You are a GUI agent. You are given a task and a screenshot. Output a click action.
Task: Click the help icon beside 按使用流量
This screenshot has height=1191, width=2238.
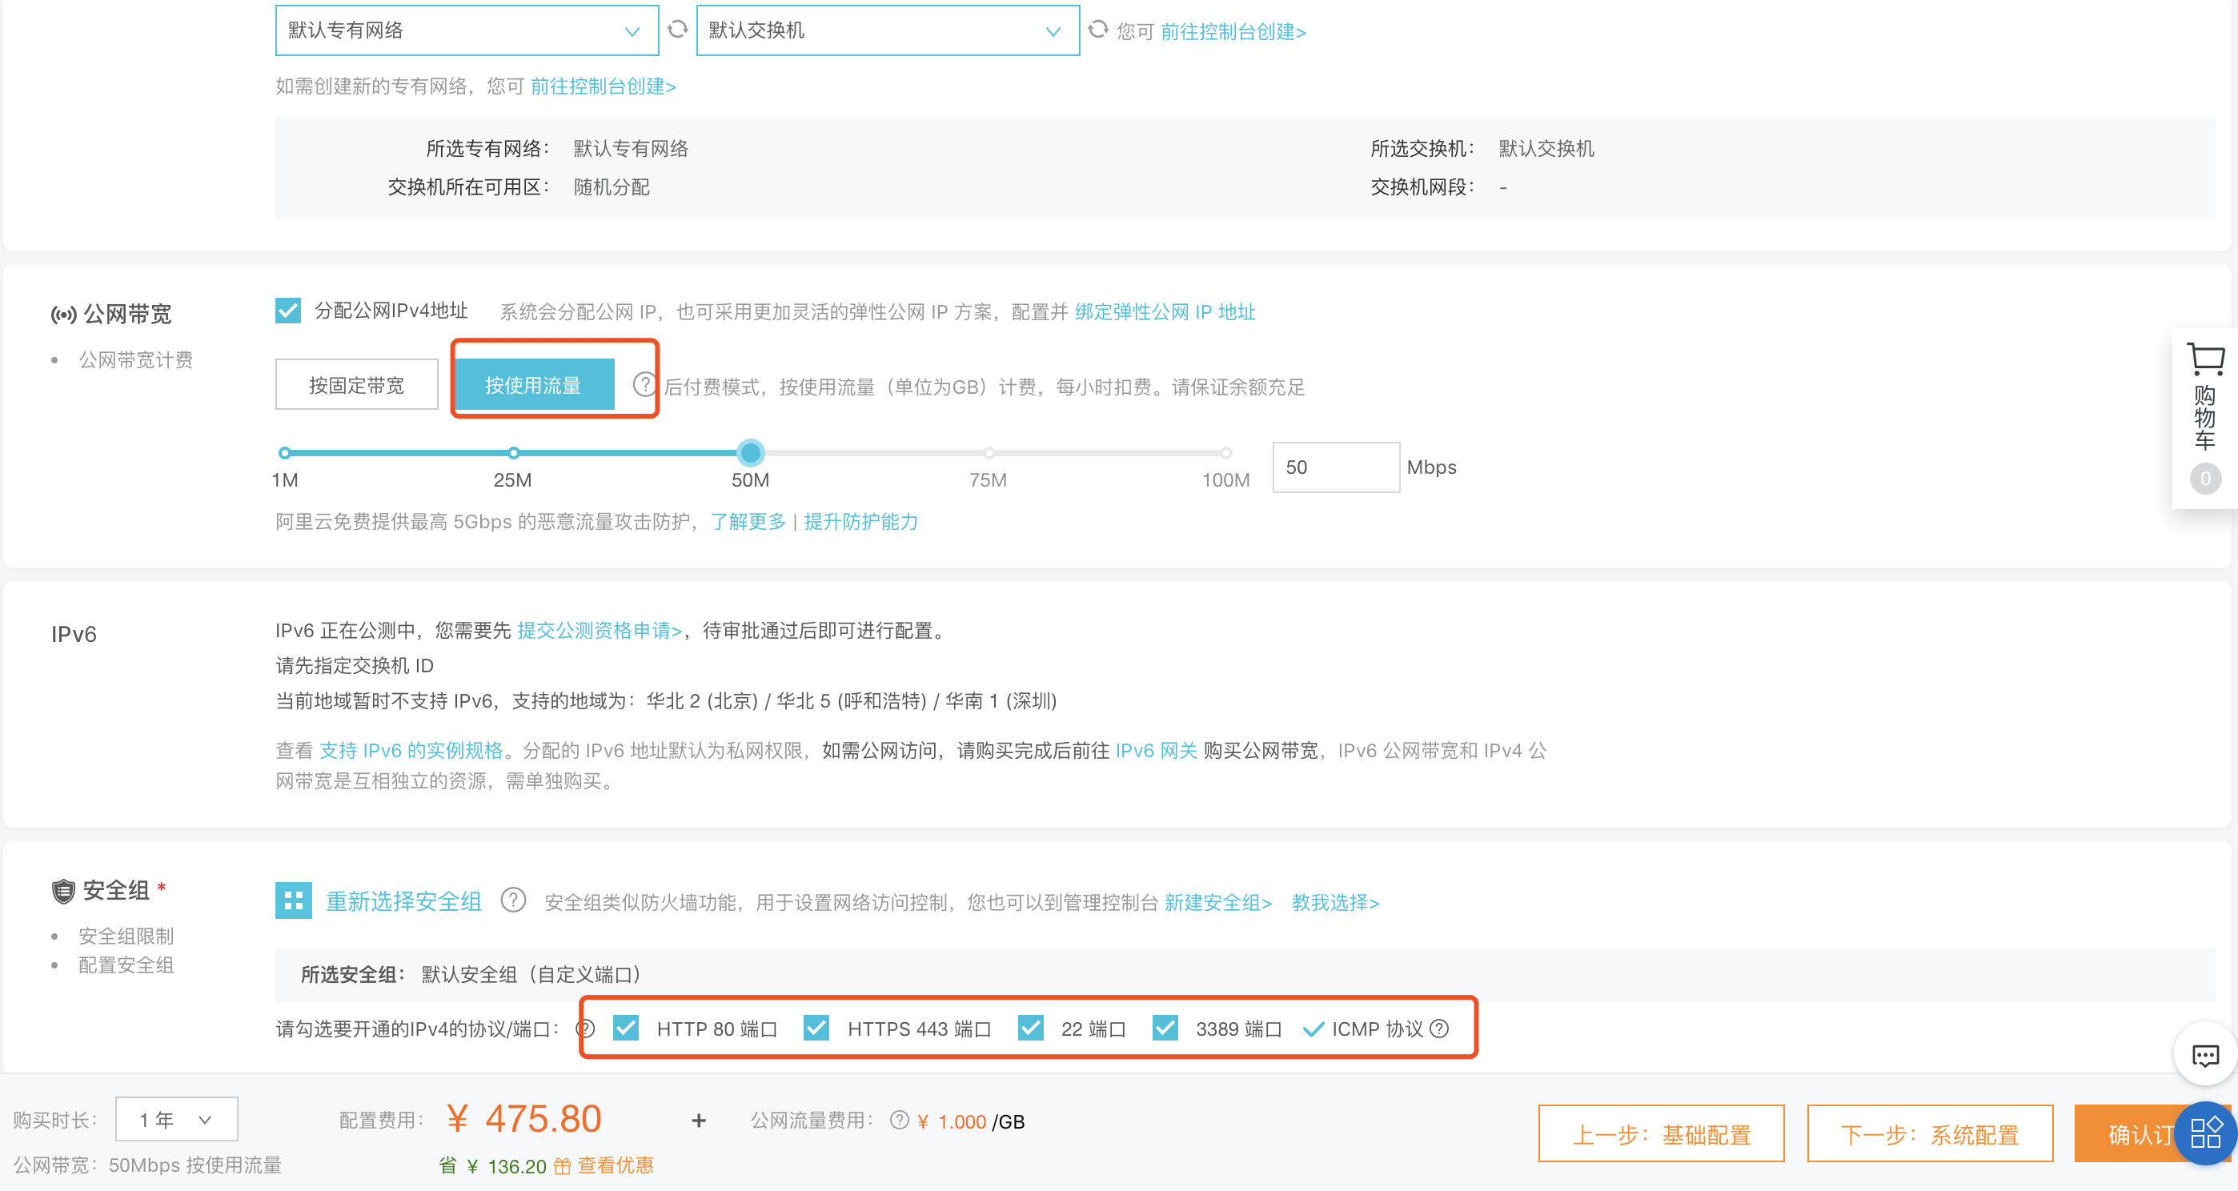[643, 383]
